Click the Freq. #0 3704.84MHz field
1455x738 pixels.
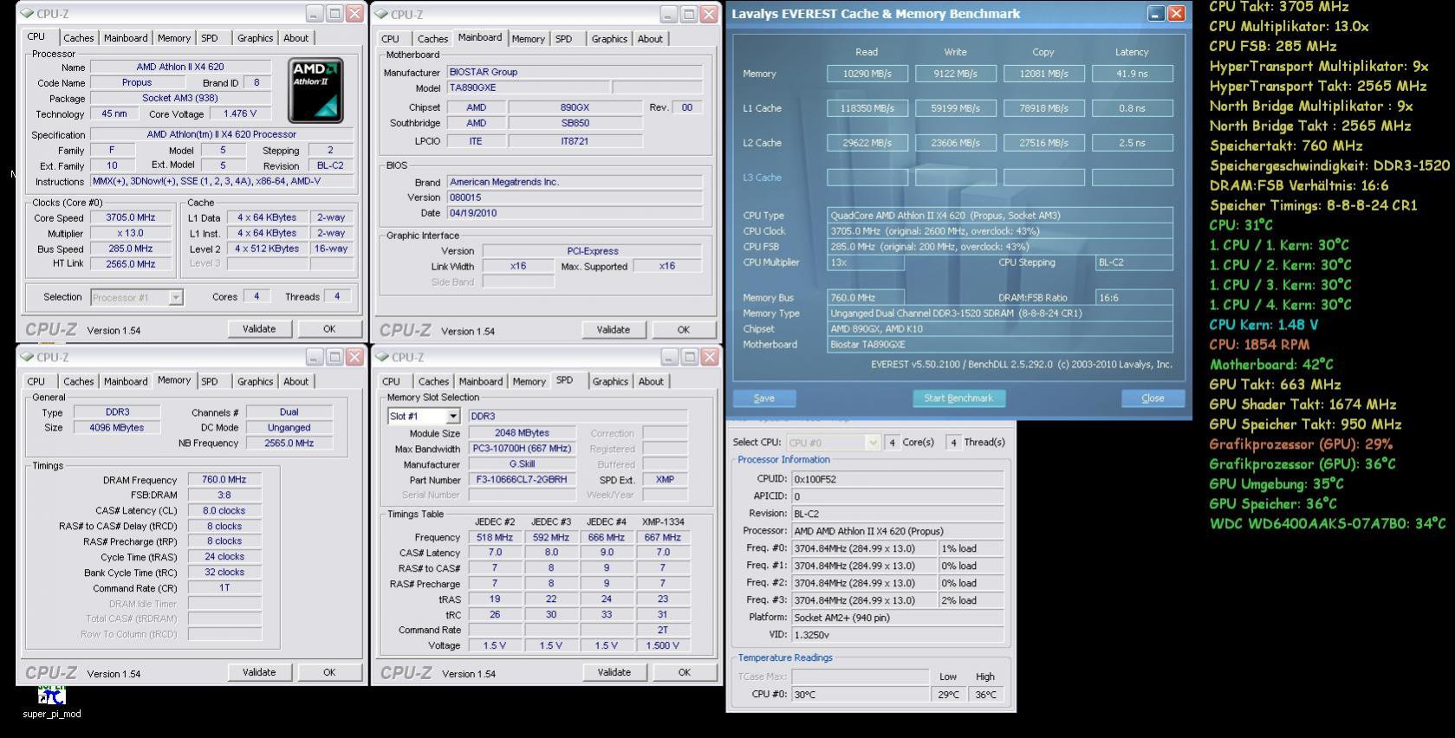[x=865, y=548]
